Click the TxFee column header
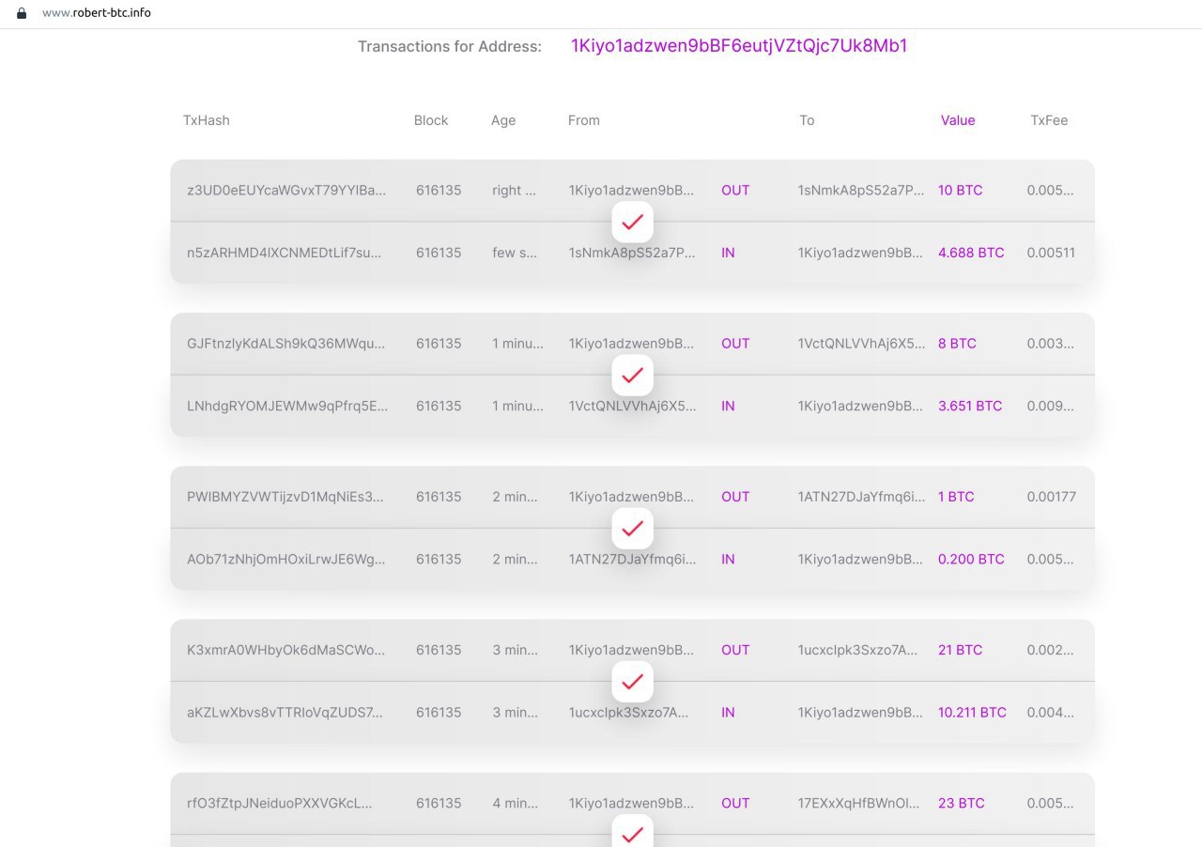 pyautogui.click(x=1049, y=120)
